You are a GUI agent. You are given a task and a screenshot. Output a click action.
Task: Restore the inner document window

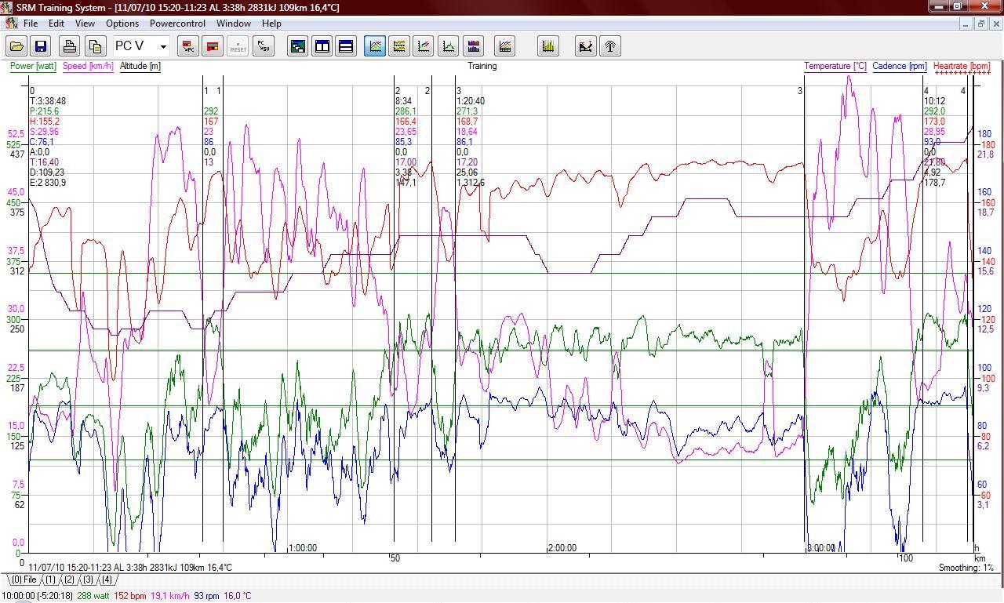coord(980,24)
